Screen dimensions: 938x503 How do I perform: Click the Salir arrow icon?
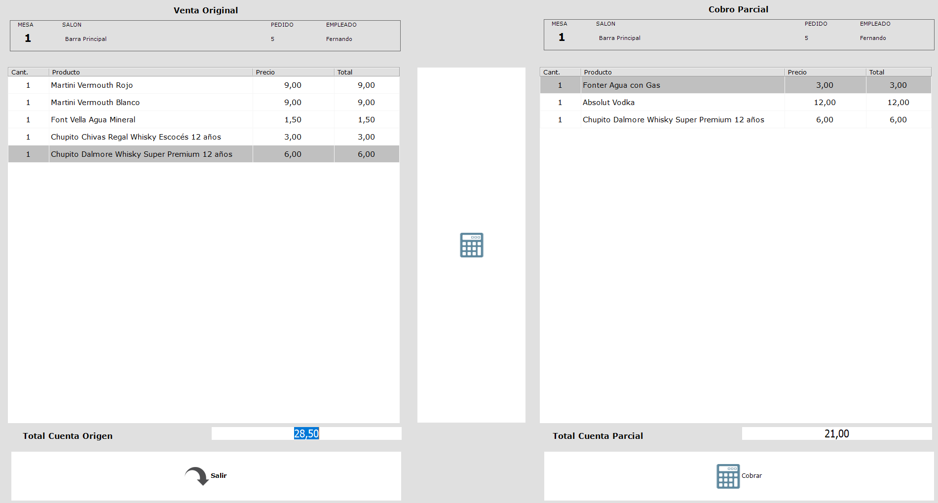[197, 476]
